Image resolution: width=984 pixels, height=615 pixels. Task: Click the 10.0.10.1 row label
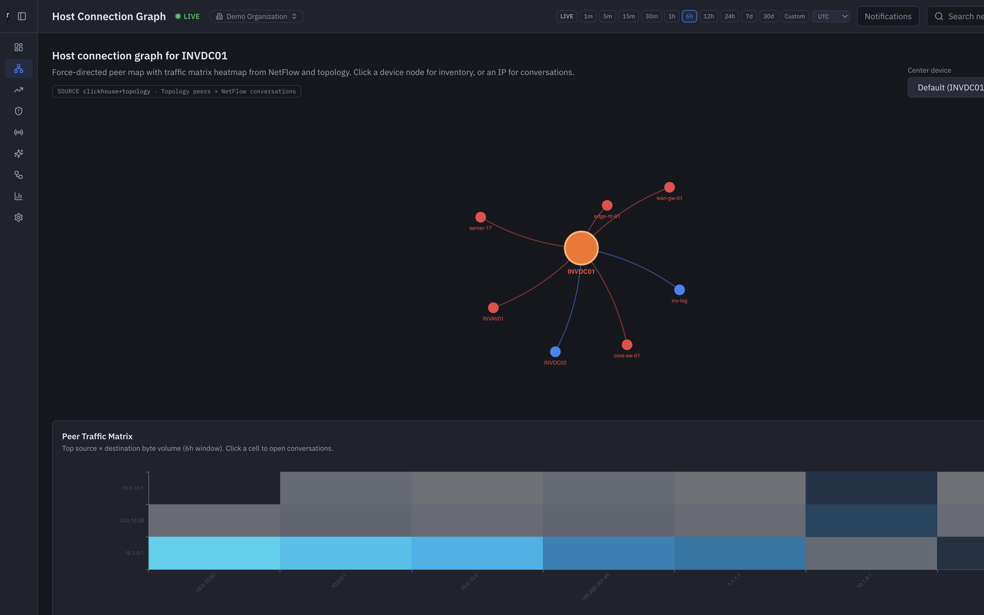[133, 488]
